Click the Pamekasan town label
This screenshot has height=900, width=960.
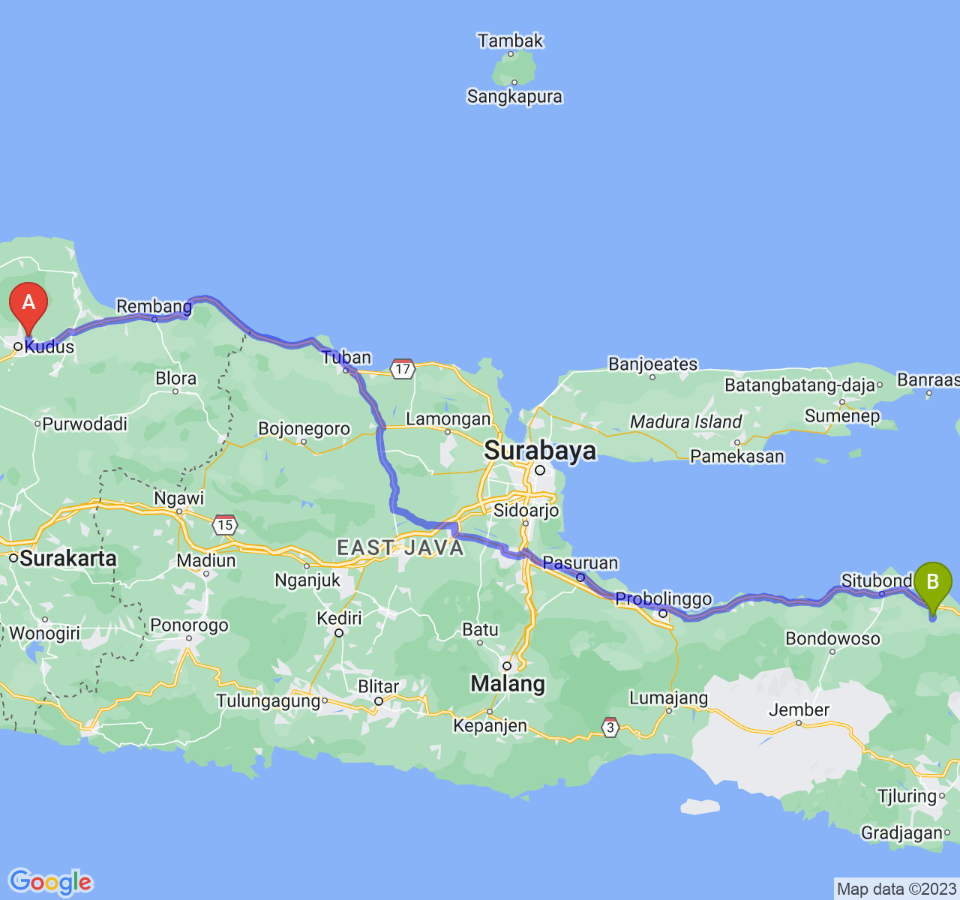coord(737,456)
